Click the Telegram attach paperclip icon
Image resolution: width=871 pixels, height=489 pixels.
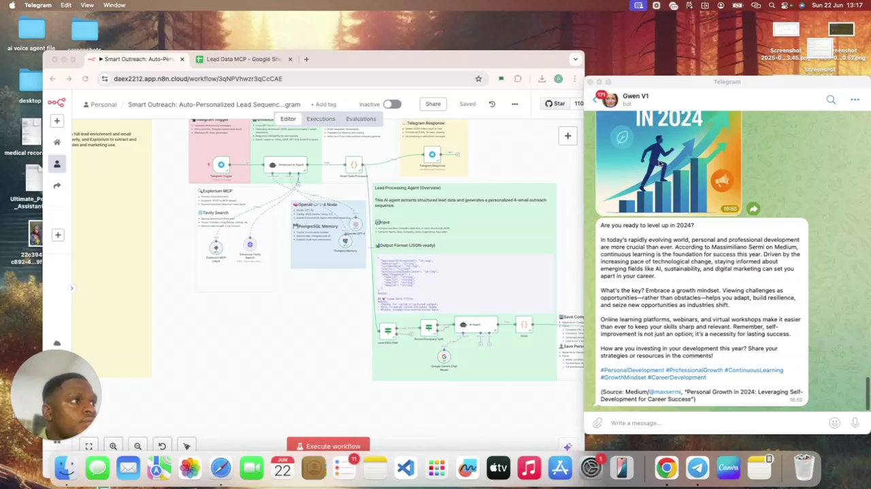pyautogui.click(x=597, y=423)
